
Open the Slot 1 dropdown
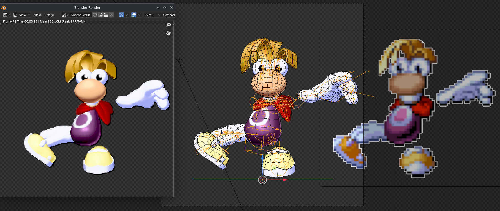pos(153,15)
